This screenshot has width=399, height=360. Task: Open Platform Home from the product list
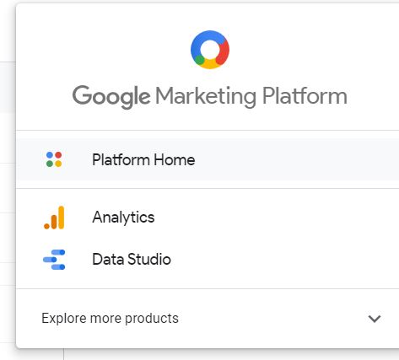[208, 159]
